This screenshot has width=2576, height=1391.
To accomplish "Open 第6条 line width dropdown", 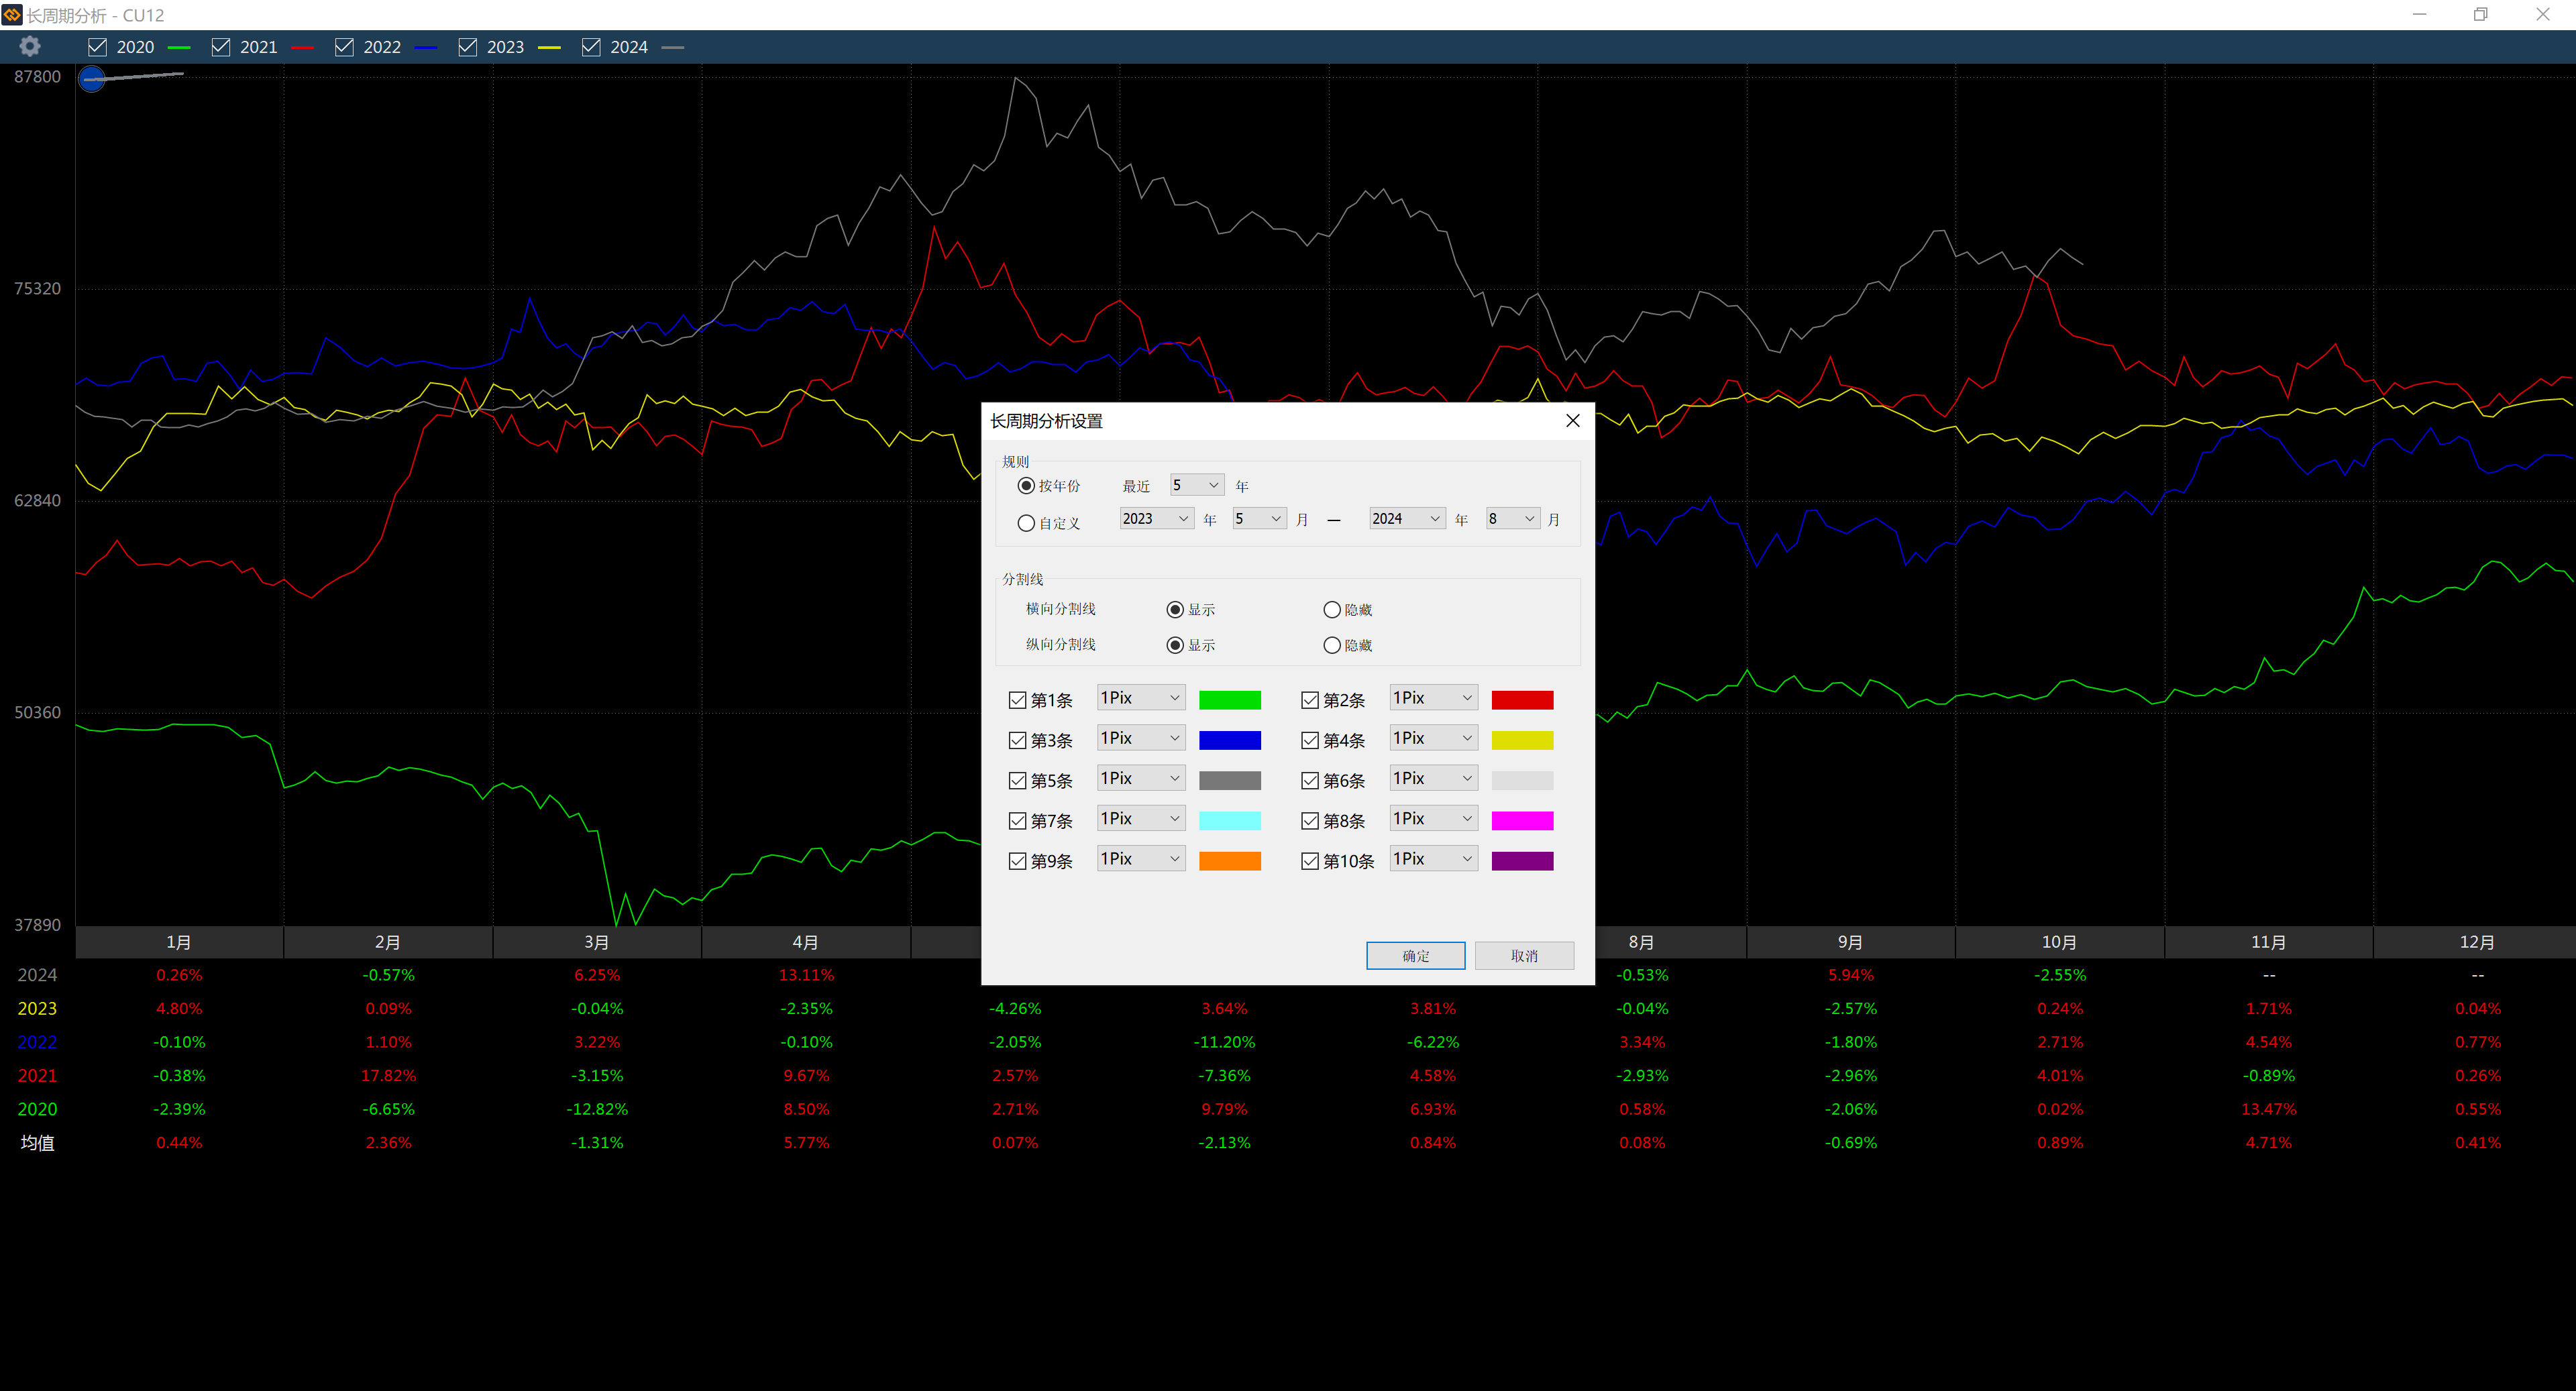I will (1434, 778).
